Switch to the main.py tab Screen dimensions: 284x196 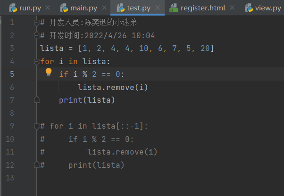coord(84,8)
